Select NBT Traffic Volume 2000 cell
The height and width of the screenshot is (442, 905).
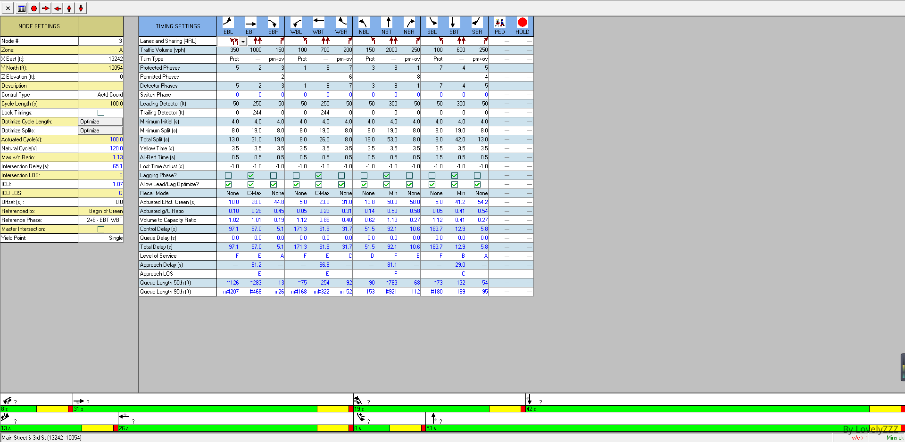pyautogui.click(x=387, y=50)
